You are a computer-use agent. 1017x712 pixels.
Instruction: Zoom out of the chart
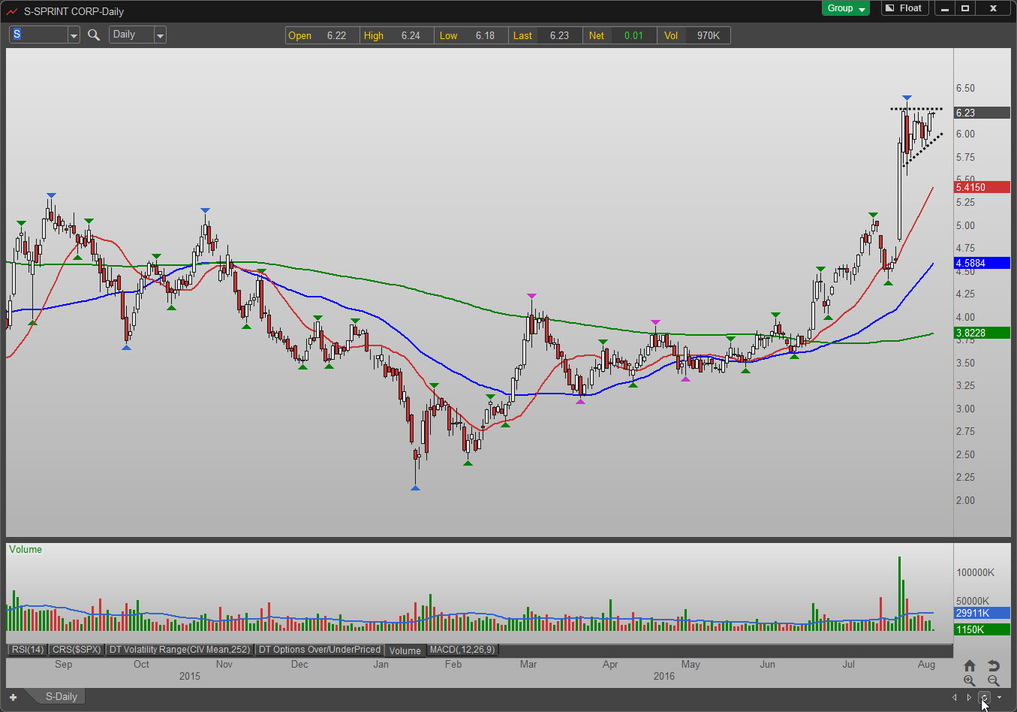coord(993,680)
